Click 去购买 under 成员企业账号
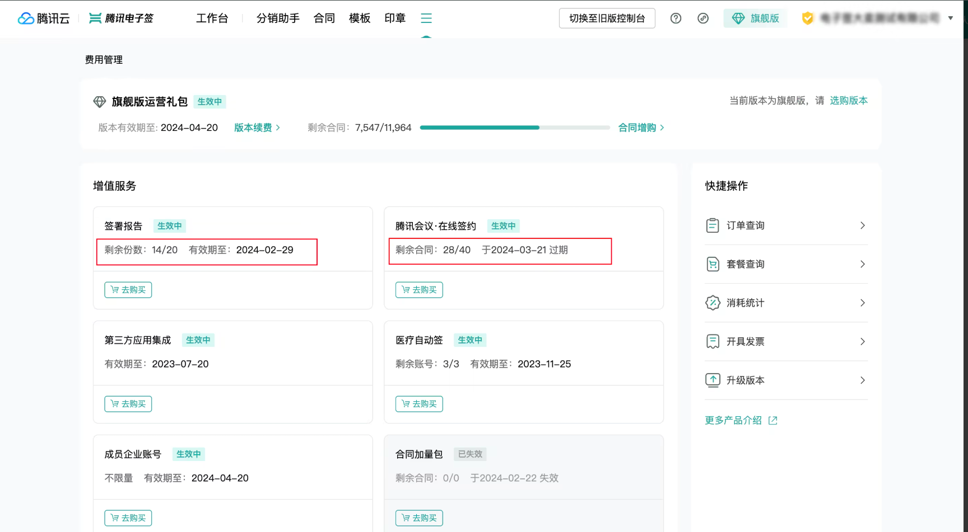This screenshot has height=532, width=968. click(x=128, y=518)
